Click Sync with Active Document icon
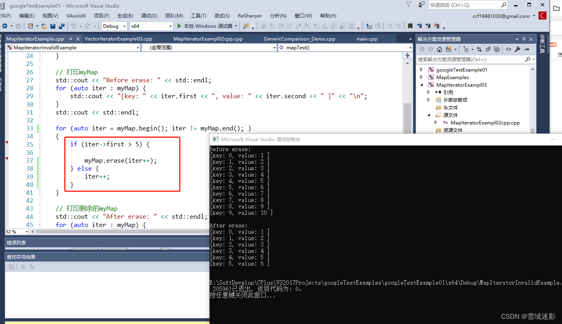Screen dimensions: 562x324 tap(479, 49)
